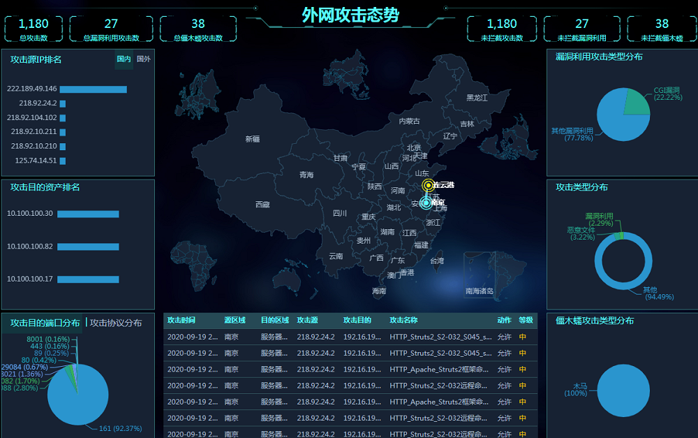
Task: Select the 攻击目的端口分布 tab
Action: [45, 323]
